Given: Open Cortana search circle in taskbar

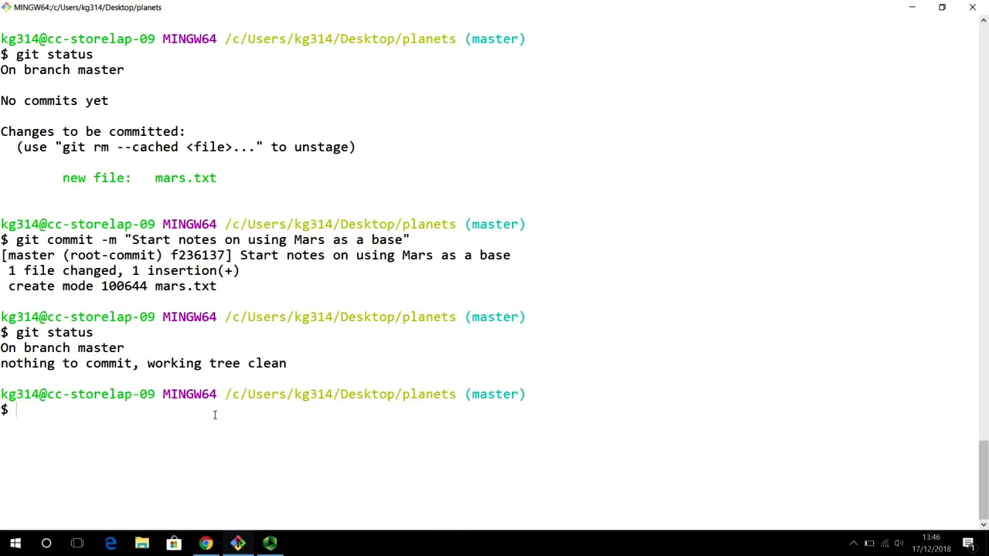Looking at the screenshot, I should point(46,544).
